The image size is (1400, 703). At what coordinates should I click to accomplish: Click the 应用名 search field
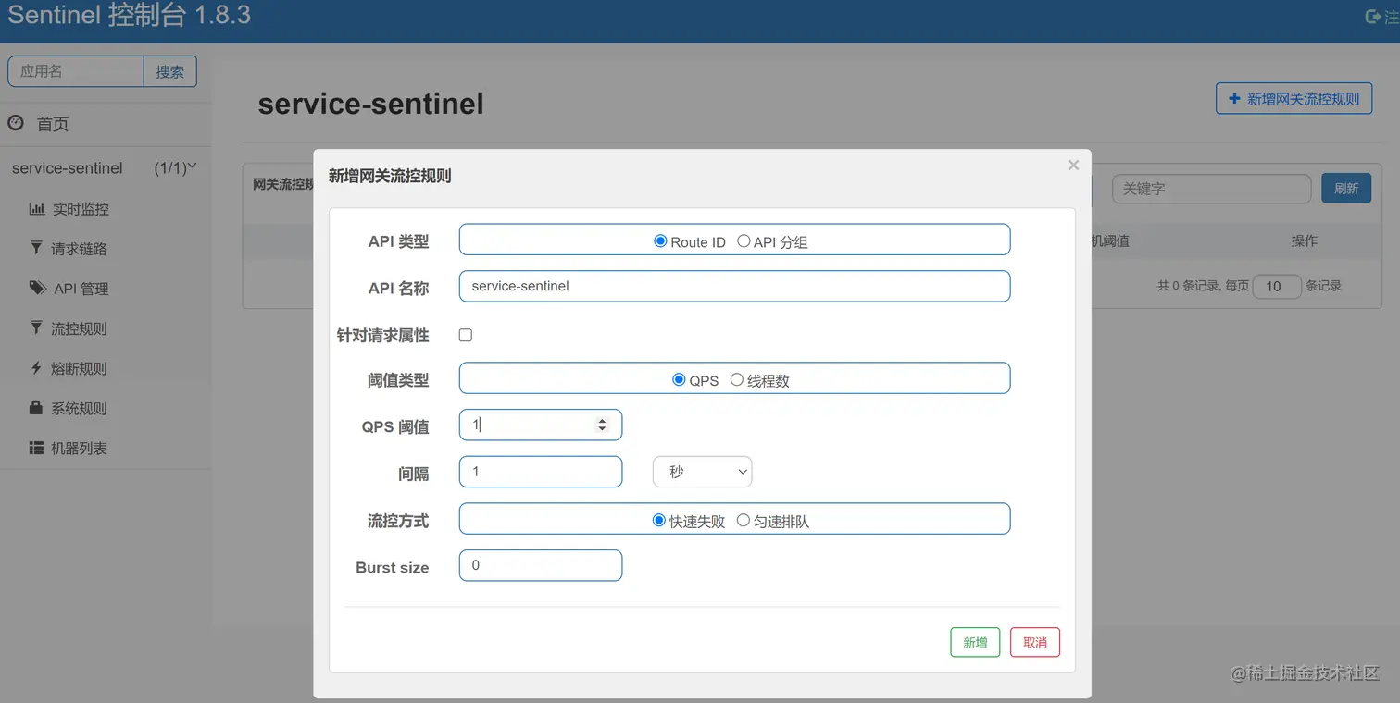click(76, 71)
